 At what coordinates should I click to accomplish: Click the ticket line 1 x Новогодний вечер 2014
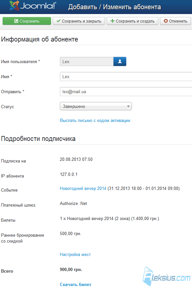pyautogui.click(x=110, y=219)
